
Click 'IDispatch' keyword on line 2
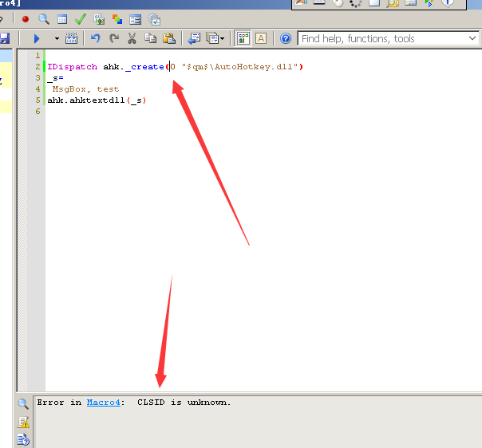click(73, 67)
